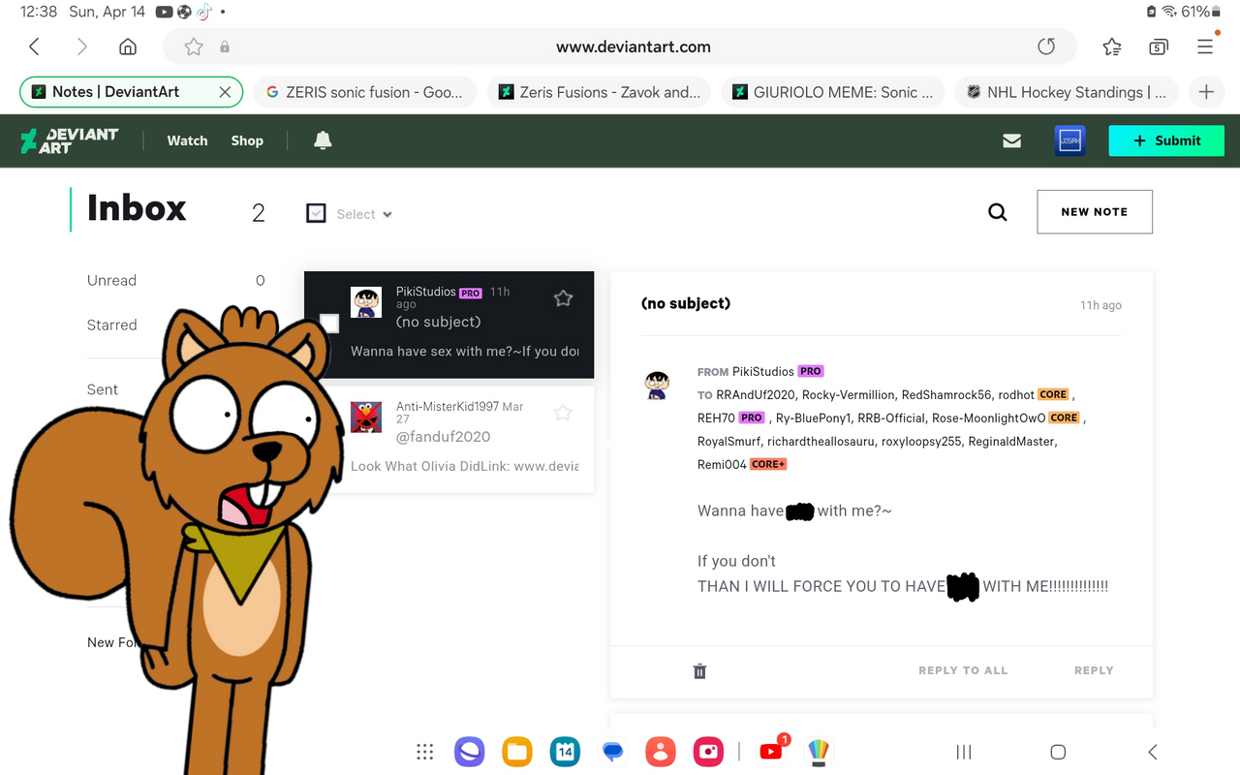Viewport: 1240px width, 775px height.
Task: Click recipient Rocky-Vermillion
Action: point(848,394)
